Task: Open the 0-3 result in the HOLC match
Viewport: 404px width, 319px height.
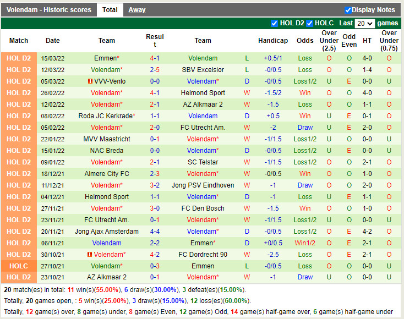Action: [x=155, y=266]
